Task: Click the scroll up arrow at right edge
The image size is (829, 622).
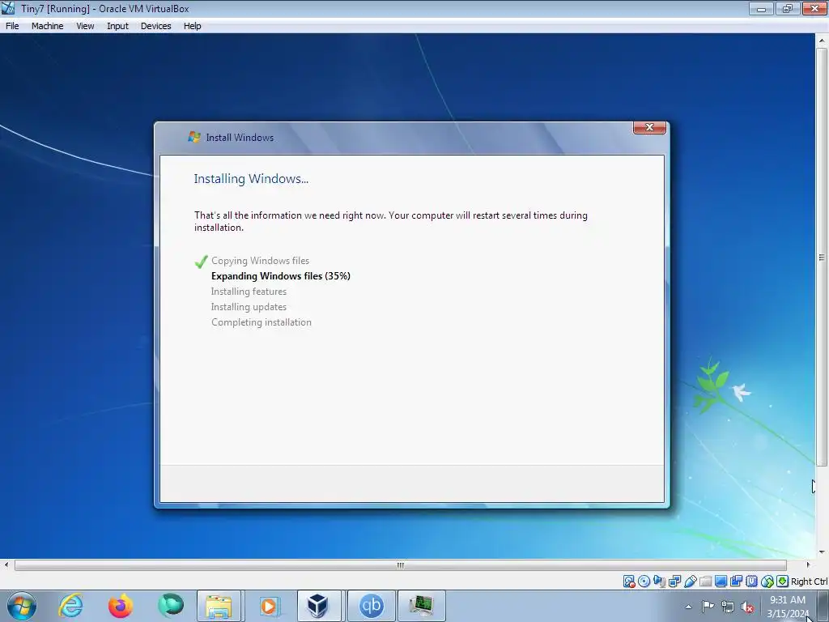Action: pyautogui.click(x=822, y=40)
